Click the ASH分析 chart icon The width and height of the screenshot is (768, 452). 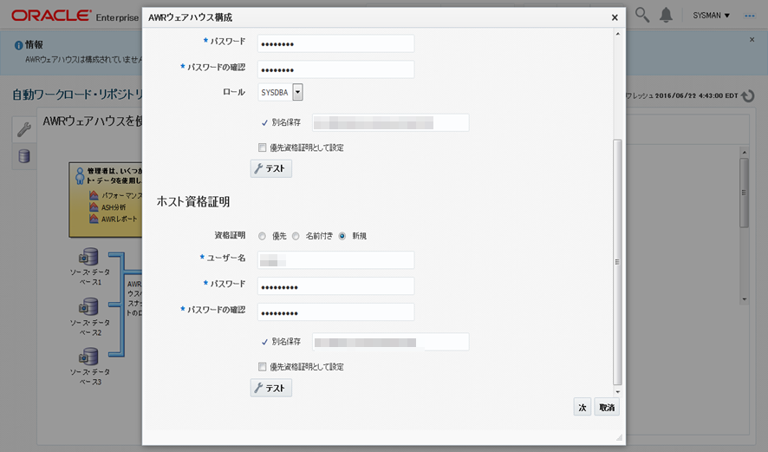(94, 206)
